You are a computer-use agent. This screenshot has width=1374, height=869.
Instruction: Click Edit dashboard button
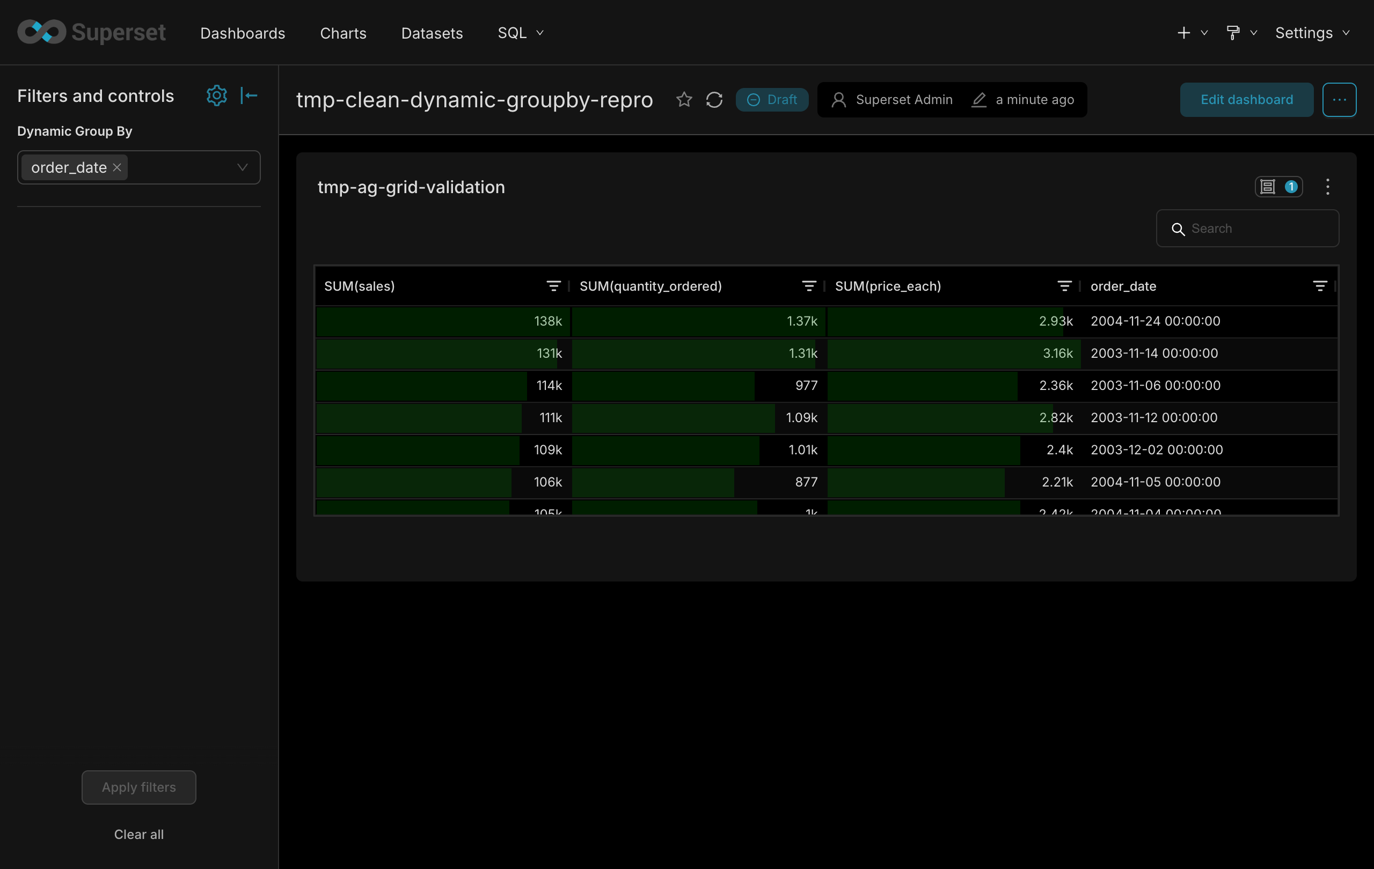[1246, 100]
